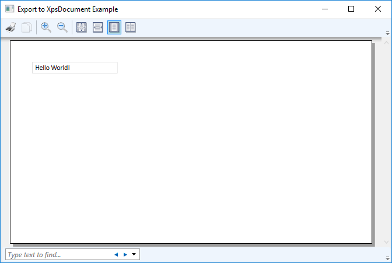The width and height of the screenshot is (392, 263).
Task: Click the Copy icon in the toolbar
Action: [26, 27]
